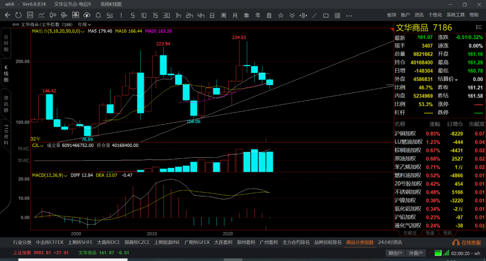
Task: Click the 外盘户 button
Action: (416, 253)
